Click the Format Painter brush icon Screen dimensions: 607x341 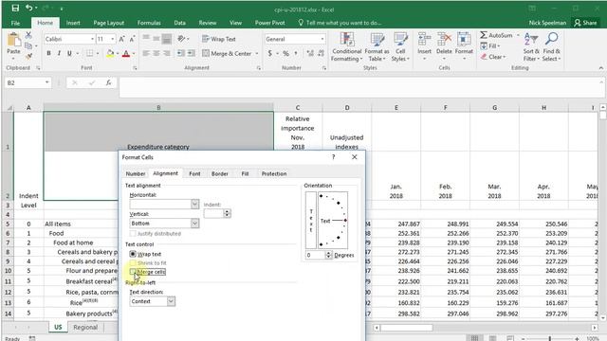point(28,57)
